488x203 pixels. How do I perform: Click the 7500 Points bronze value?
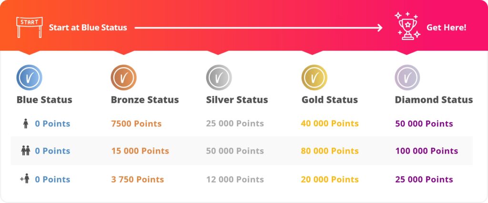coord(136,124)
